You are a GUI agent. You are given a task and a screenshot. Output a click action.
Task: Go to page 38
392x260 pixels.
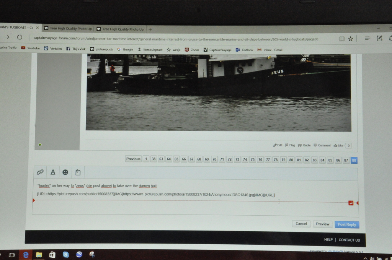coord(154,159)
